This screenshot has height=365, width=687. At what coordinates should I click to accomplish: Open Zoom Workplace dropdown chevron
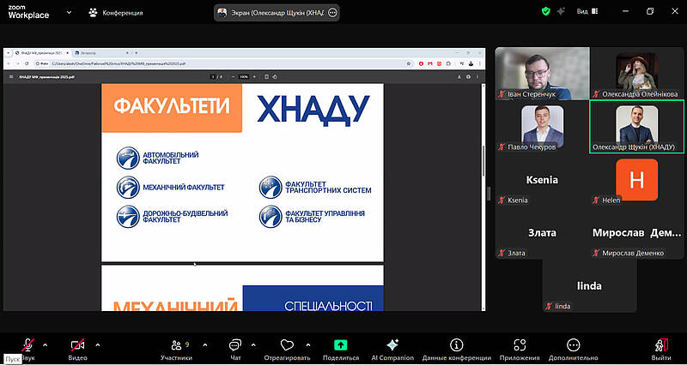click(x=69, y=12)
